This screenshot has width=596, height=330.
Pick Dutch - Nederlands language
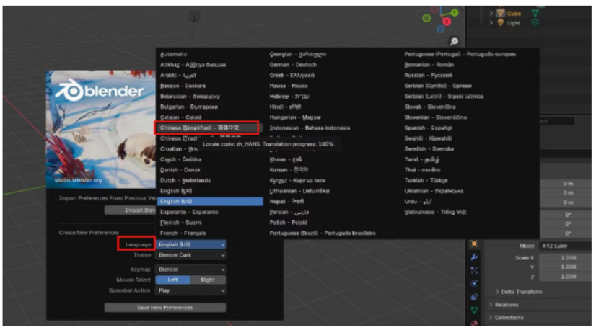point(185,181)
